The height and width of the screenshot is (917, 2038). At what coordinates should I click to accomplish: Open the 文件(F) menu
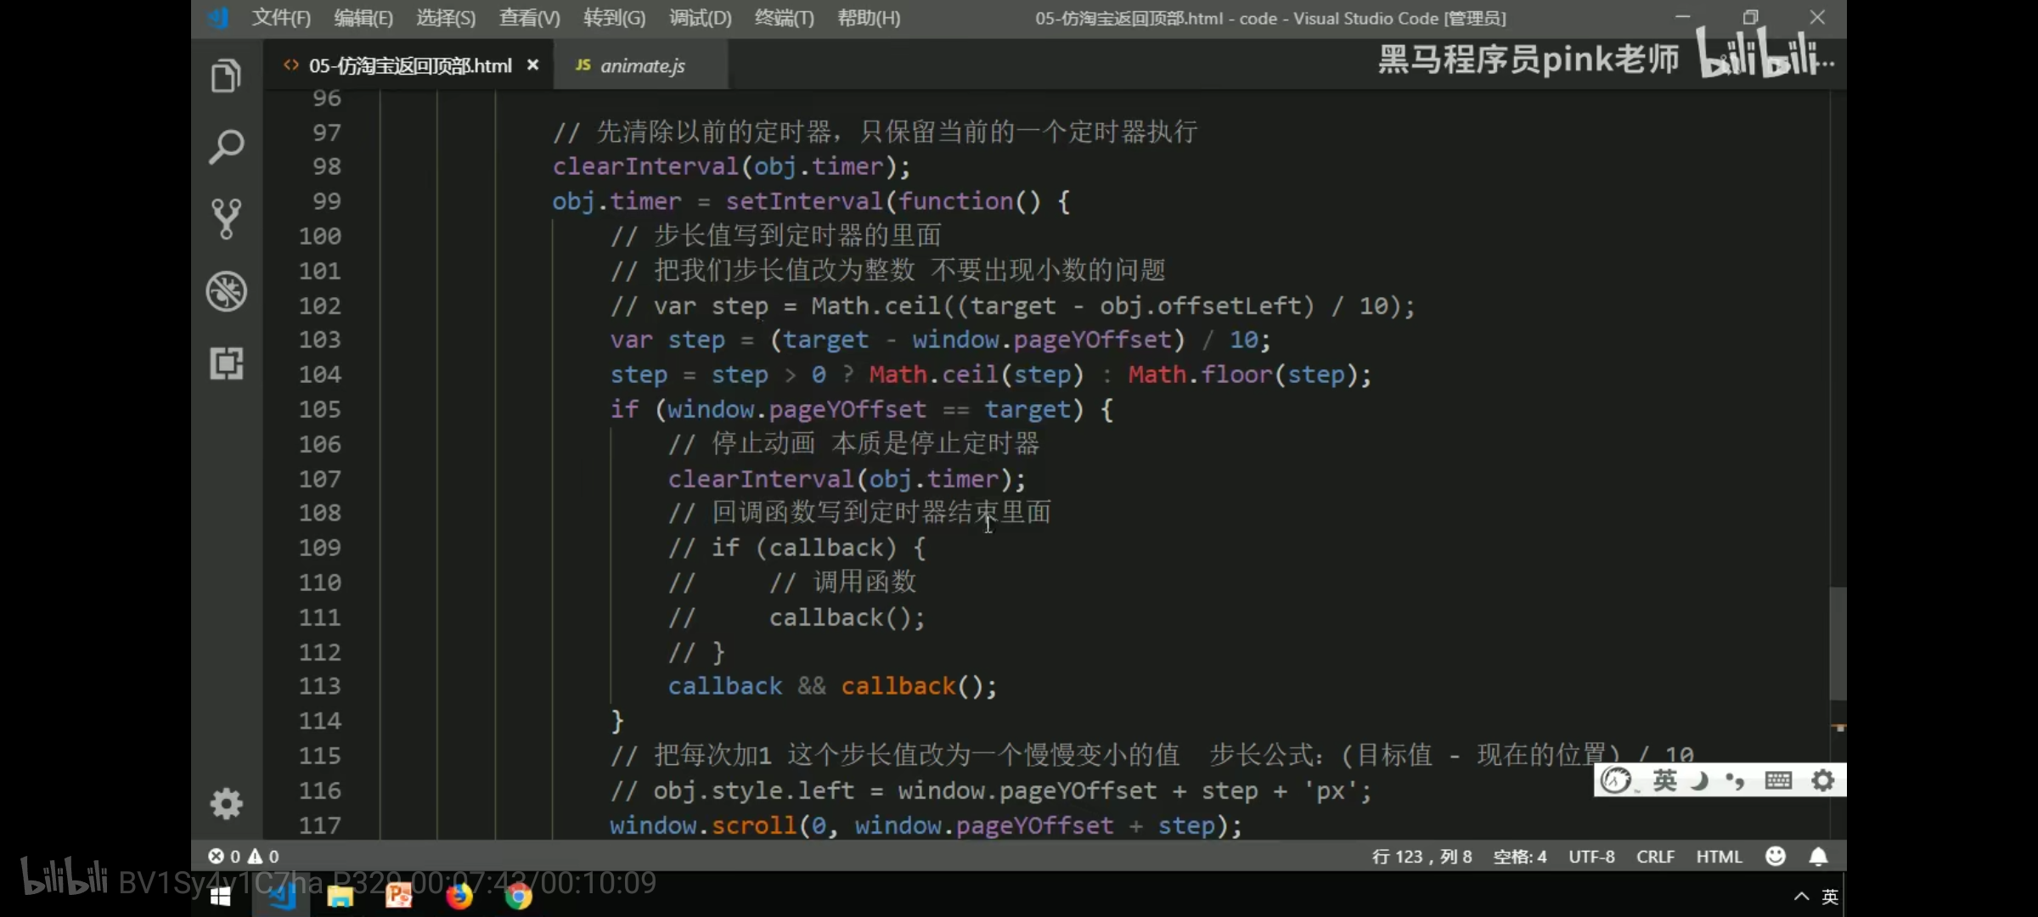[281, 18]
